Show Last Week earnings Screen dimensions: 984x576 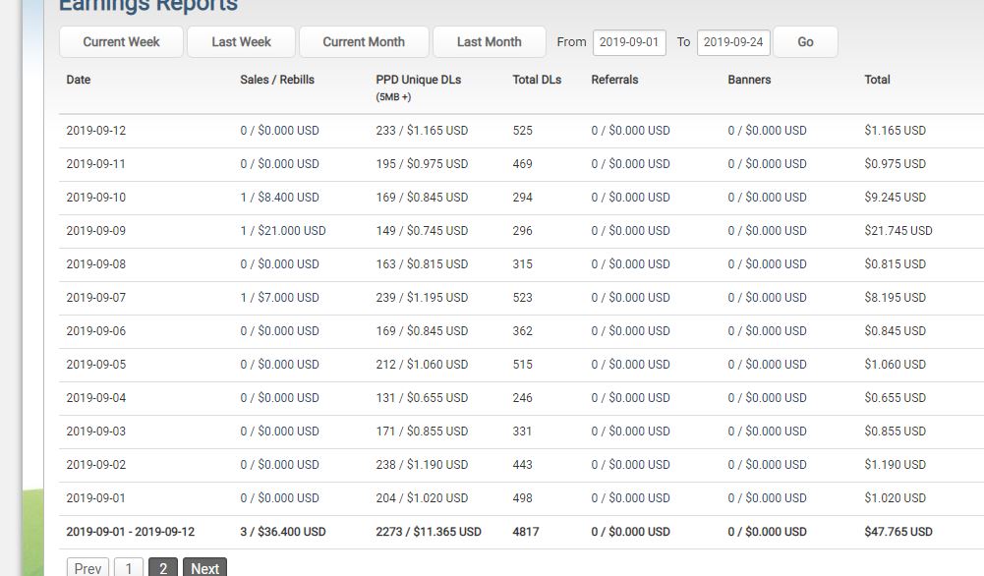pos(241,42)
